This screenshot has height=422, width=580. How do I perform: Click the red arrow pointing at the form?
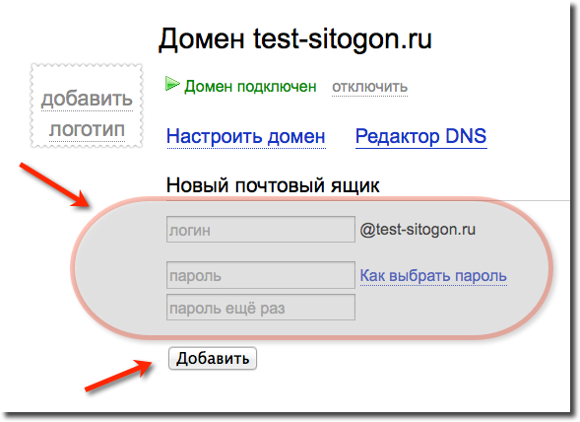pos(54,184)
